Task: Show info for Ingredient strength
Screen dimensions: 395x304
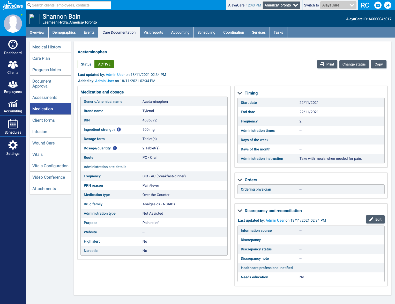Action: pos(119,129)
